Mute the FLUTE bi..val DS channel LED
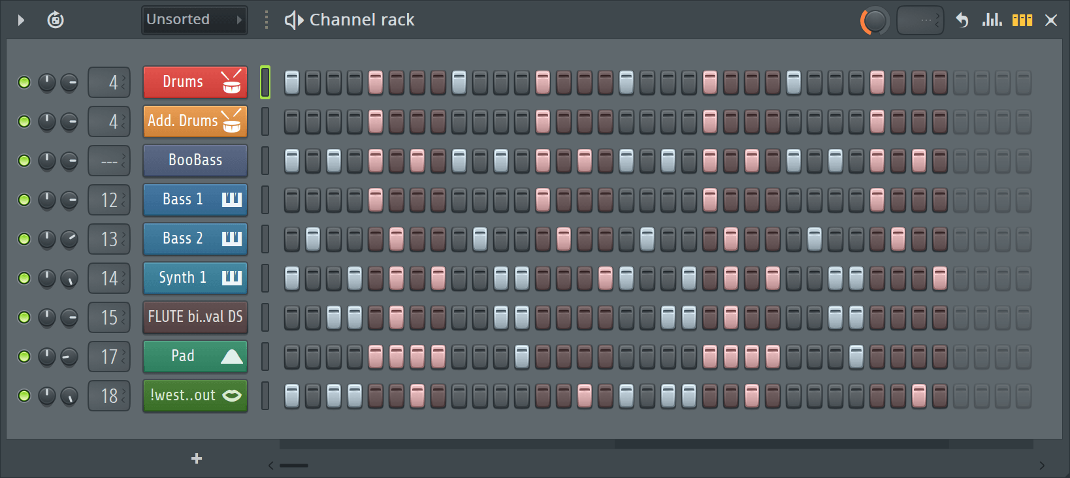This screenshot has width=1070, height=478. click(x=24, y=317)
